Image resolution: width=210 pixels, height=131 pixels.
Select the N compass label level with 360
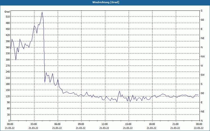202,47
